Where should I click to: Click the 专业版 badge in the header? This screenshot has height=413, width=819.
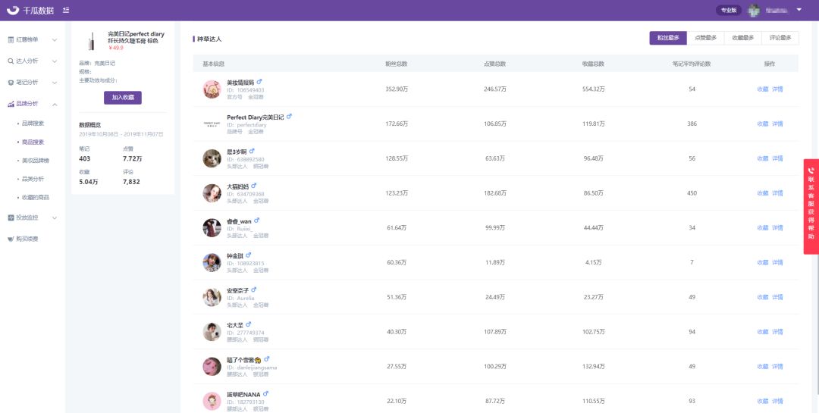(x=729, y=10)
